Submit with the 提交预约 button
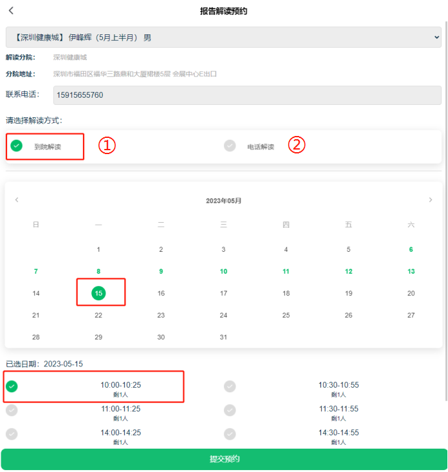The image size is (448, 472). point(224,459)
